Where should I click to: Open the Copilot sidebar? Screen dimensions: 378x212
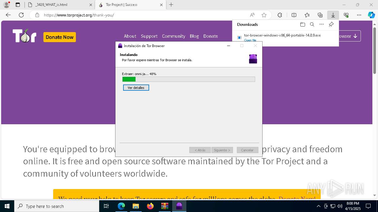tap(371, 15)
